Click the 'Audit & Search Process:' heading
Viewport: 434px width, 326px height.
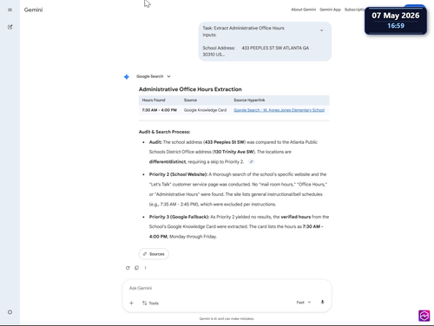164,132
